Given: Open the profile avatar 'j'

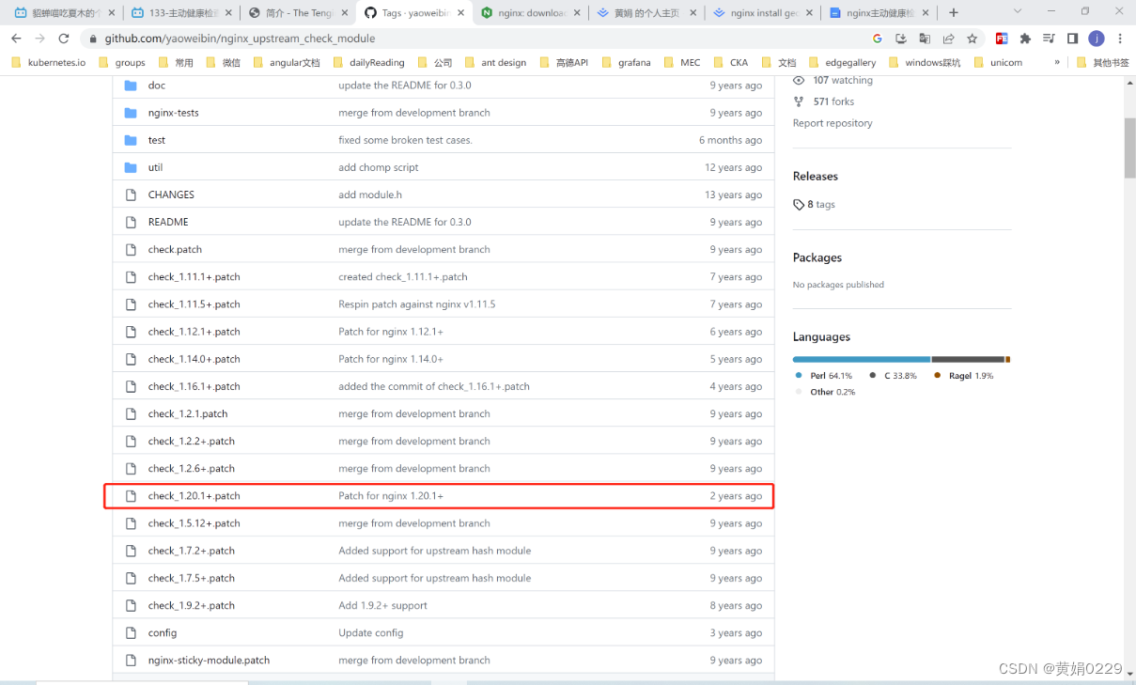Looking at the screenshot, I should point(1097,39).
